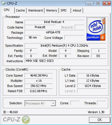Click the Intel Pentium 4 logo
Image resolution: width=112 pixels, height=125 pixels.
(x=96, y=29)
